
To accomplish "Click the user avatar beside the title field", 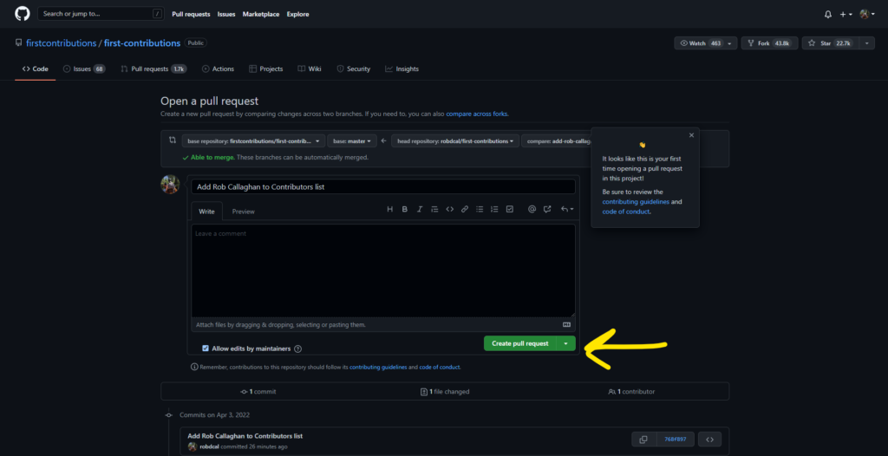I will 171,185.
